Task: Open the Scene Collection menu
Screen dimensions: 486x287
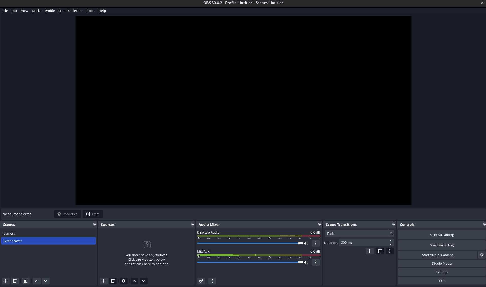Action: click(71, 11)
